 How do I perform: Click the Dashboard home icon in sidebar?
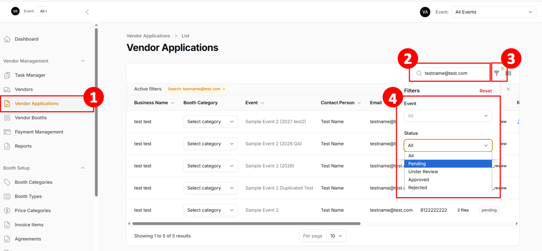(7, 39)
